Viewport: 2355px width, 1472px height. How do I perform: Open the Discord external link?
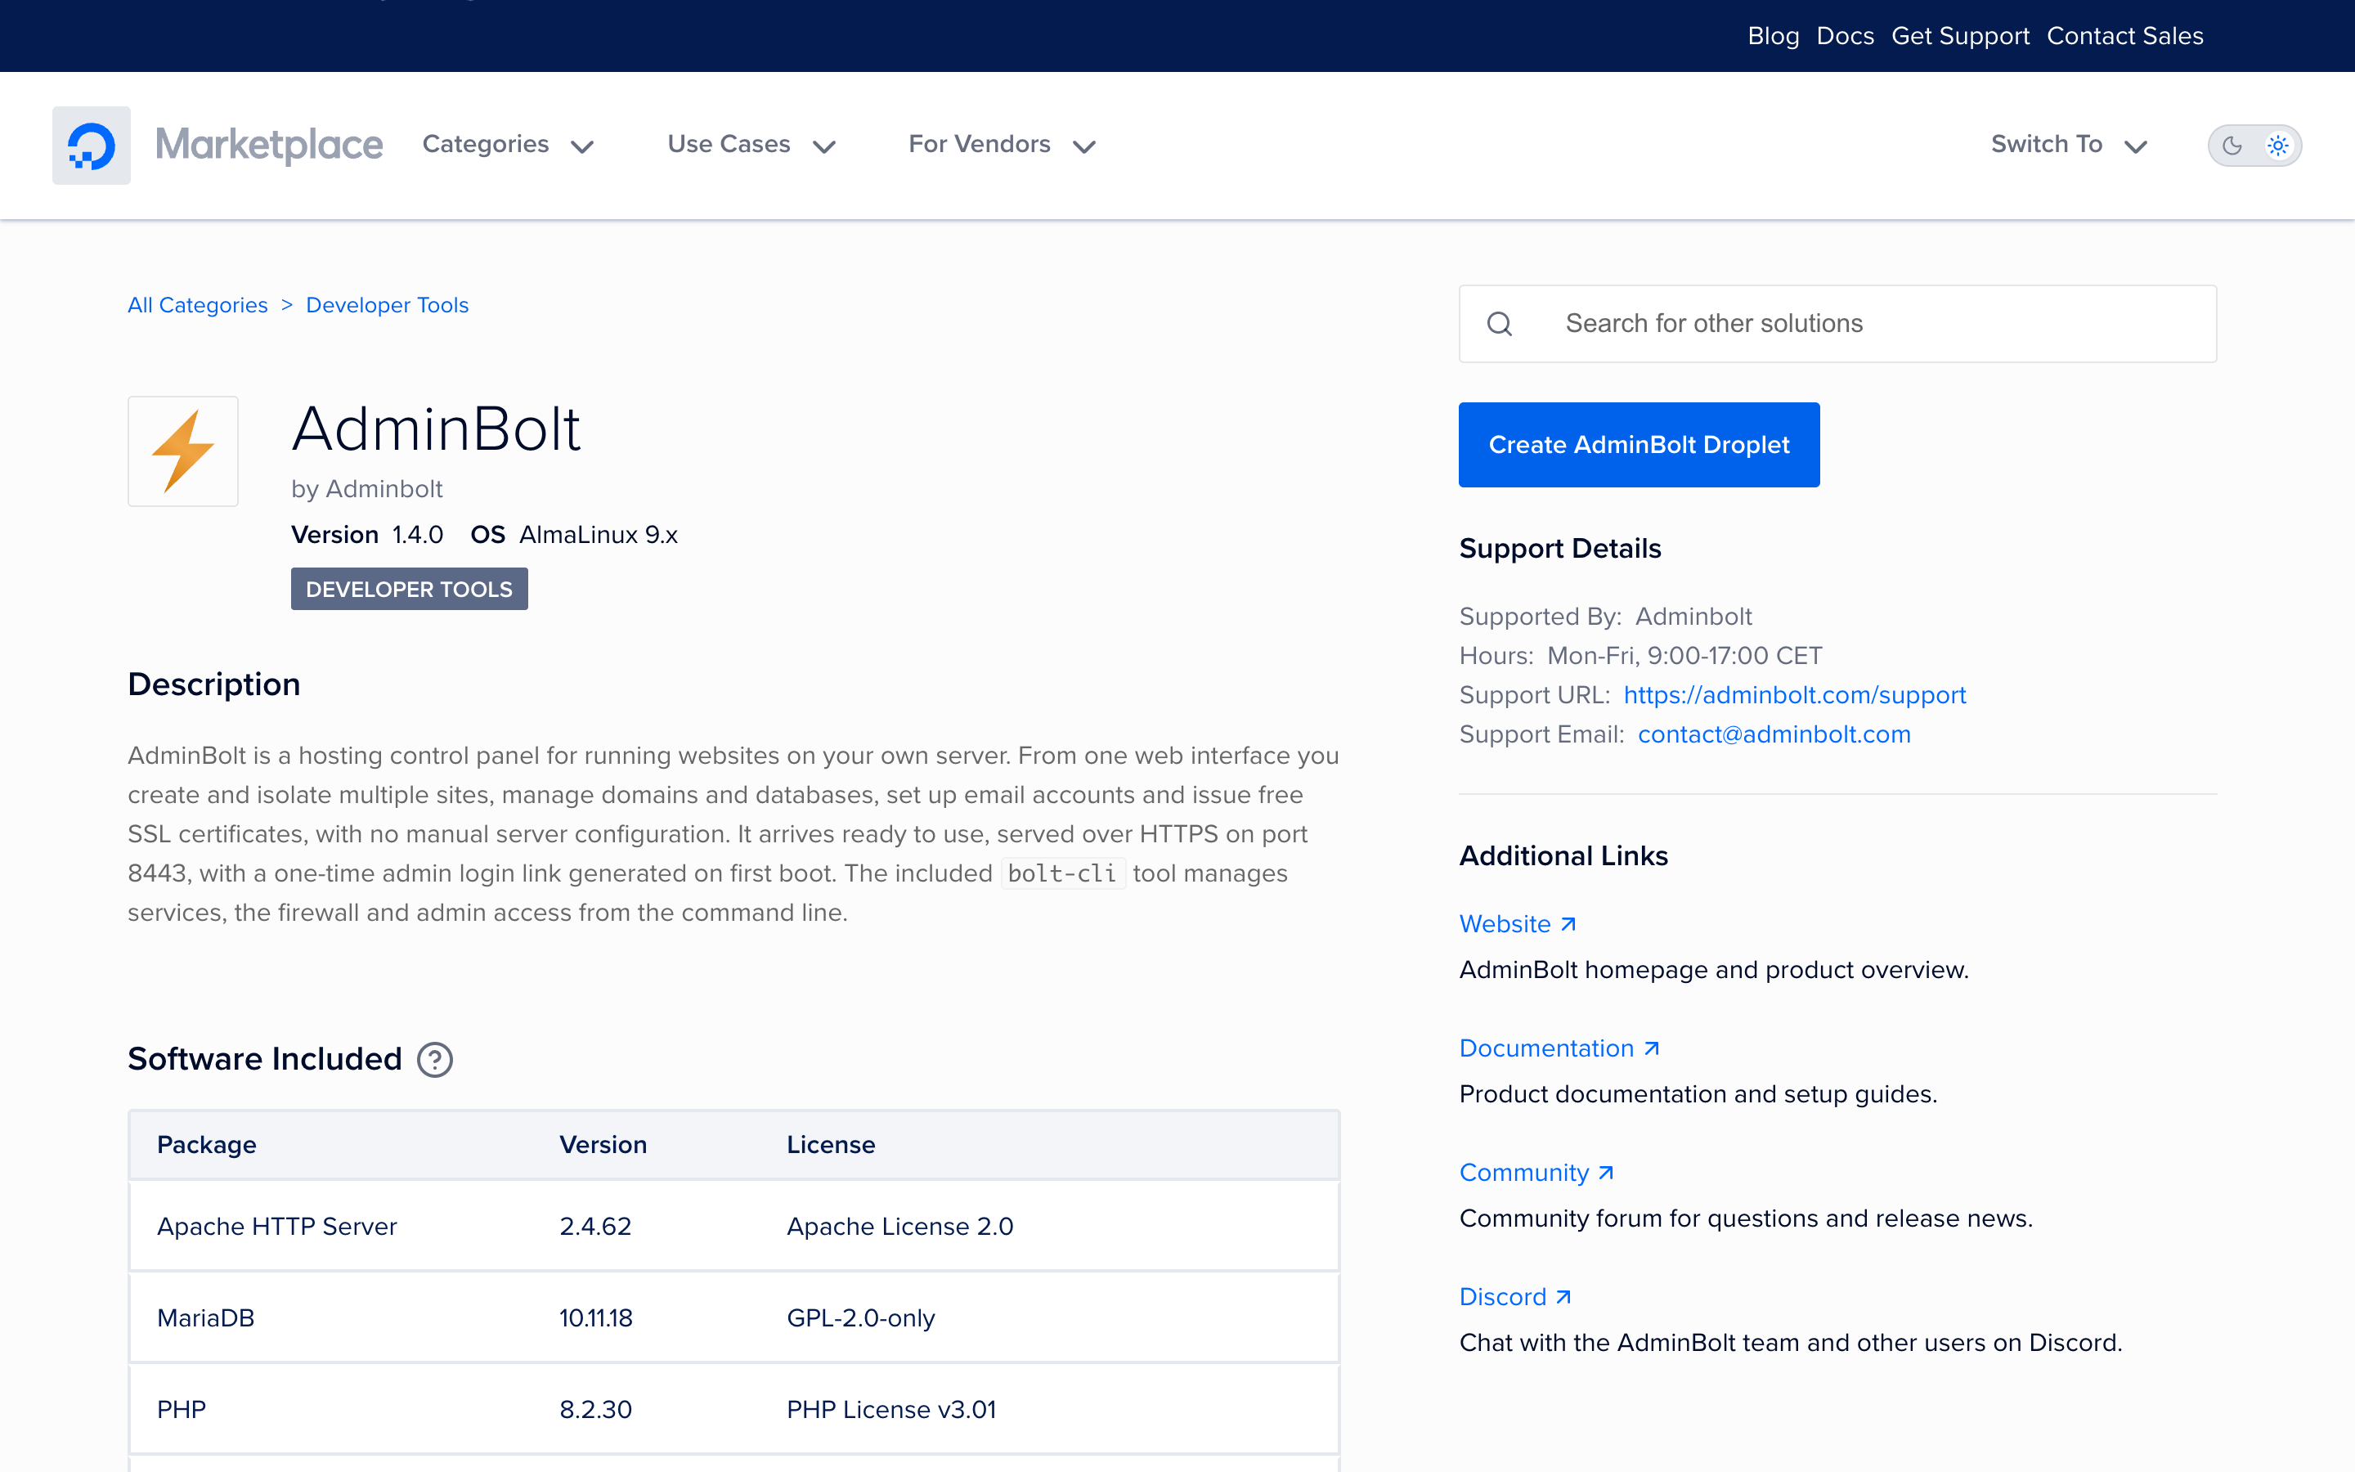pyautogui.click(x=1515, y=1297)
